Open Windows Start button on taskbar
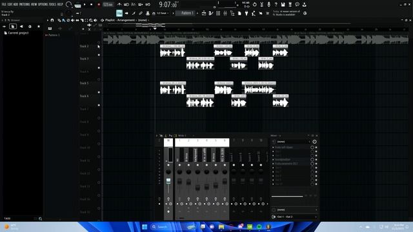This screenshot has width=413, height=232. [145, 227]
